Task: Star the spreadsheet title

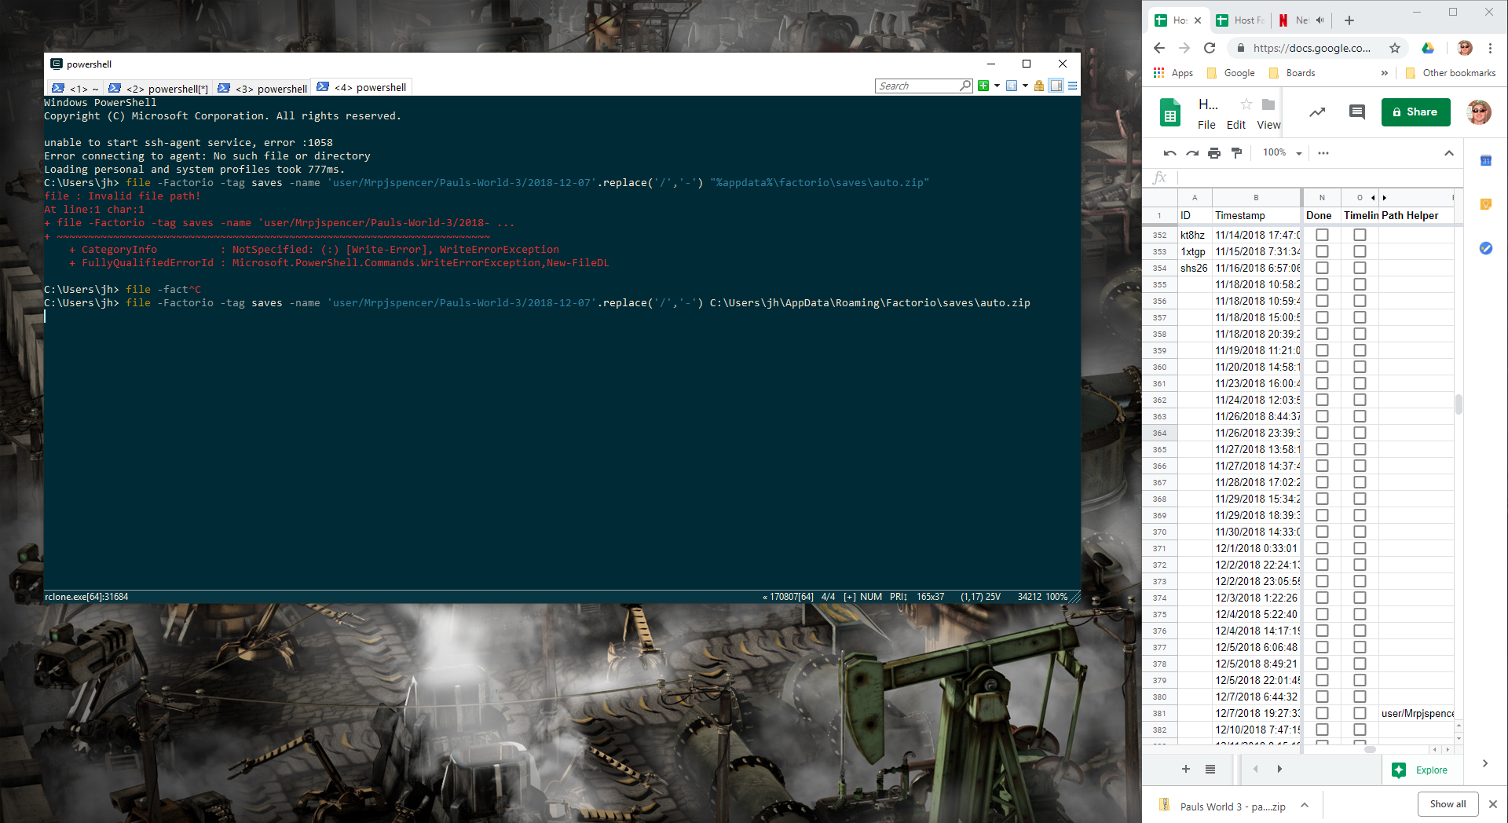Action: pyautogui.click(x=1246, y=104)
